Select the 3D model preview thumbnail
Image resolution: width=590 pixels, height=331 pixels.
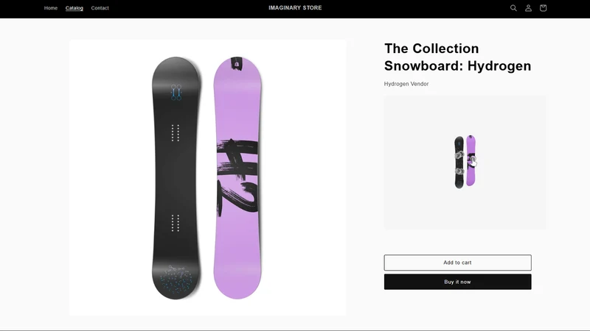[465, 162]
